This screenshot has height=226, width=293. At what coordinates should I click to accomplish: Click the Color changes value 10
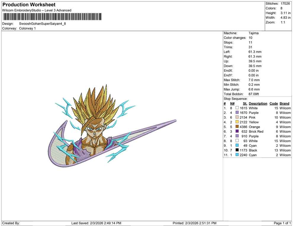250,38
